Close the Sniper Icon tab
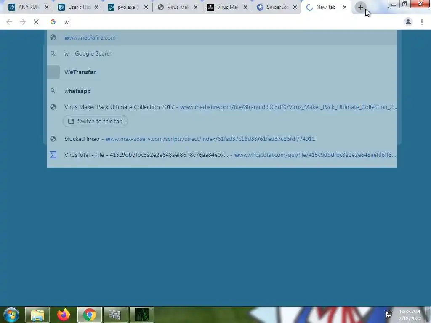This screenshot has height=323, width=431. (295, 7)
